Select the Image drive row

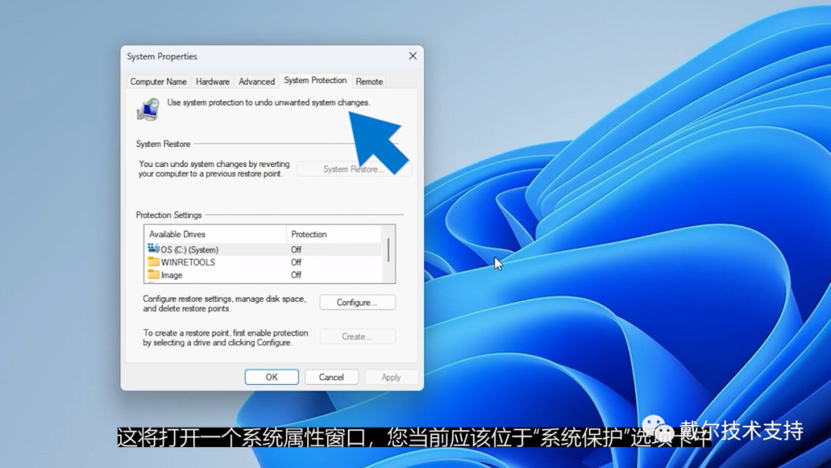[263, 275]
